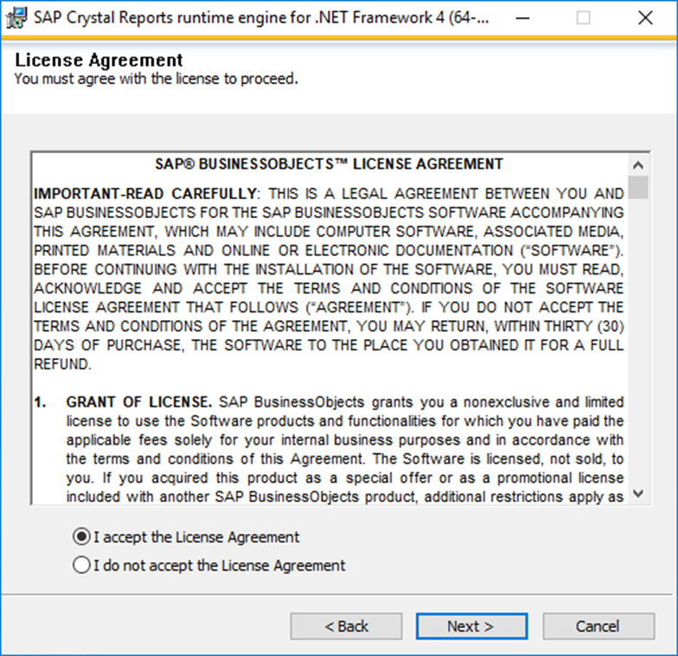
Task: Click the license scrollbar down arrow
Action: tap(638, 493)
